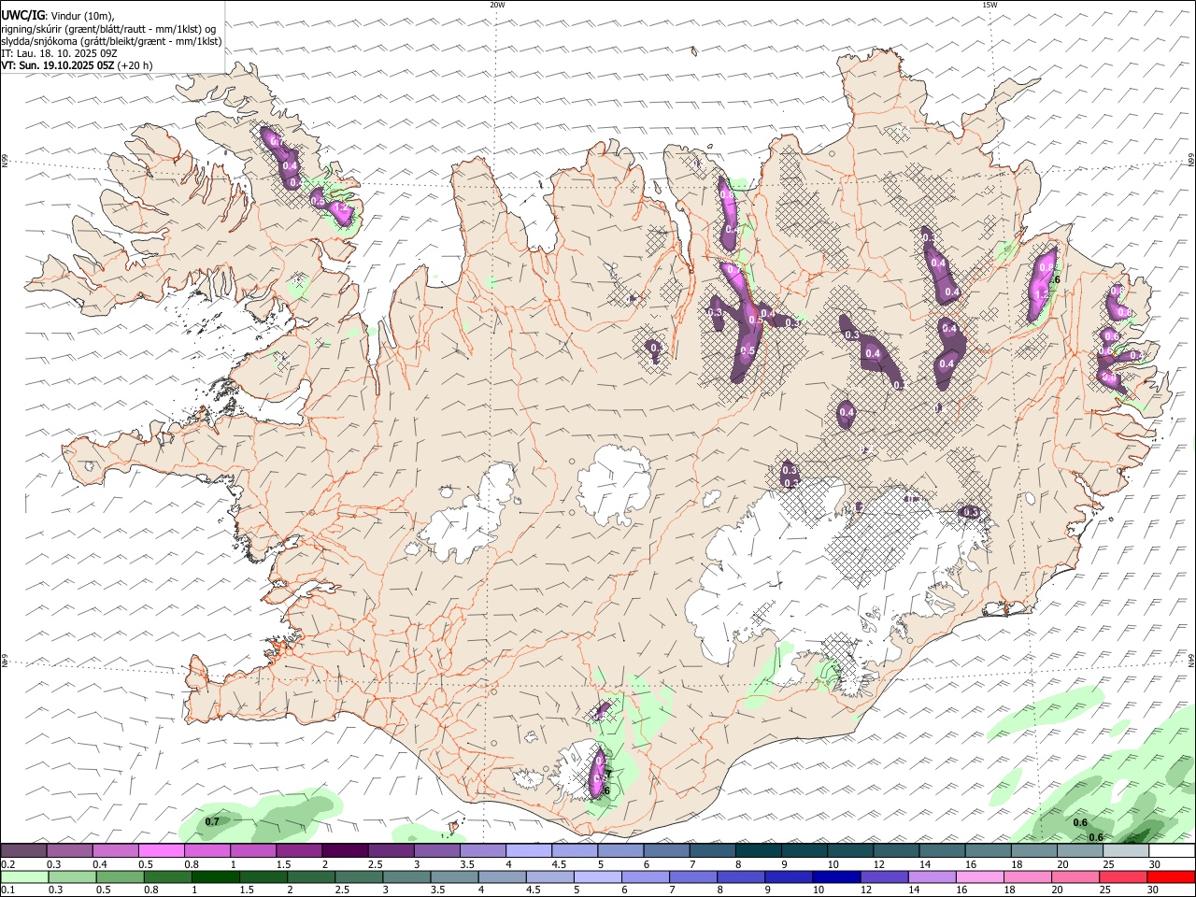1196x897 pixels.
Task: Click the light purple rain swatch starting at 14
Action: click(x=932, y=876)
